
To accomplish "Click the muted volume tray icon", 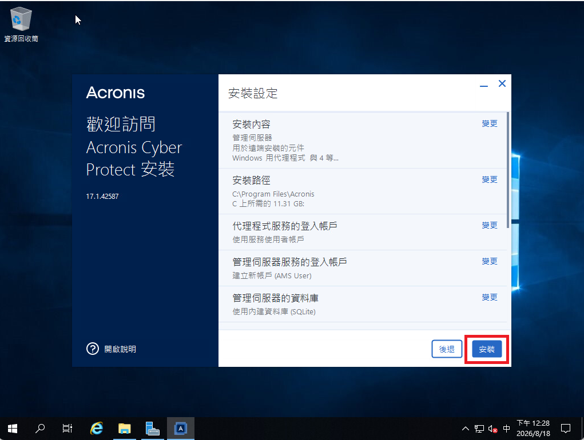I will 492,429.
